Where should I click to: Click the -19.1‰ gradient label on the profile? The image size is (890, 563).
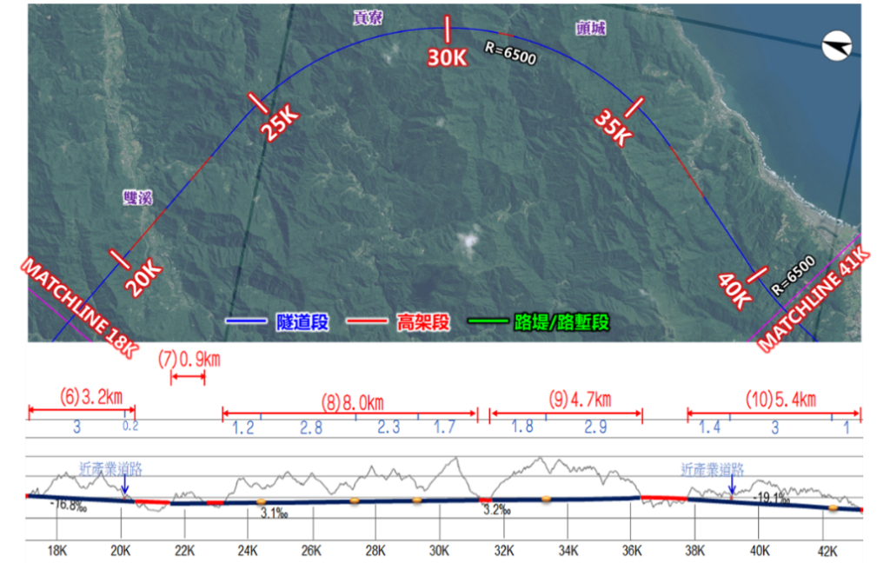pyautogui.click(x=772, y=499)
